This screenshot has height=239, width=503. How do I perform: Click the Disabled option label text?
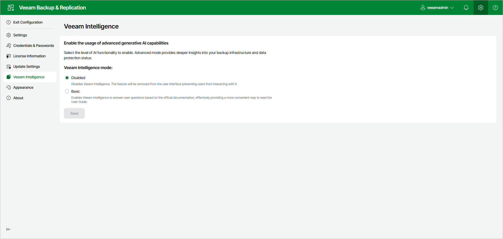(78, 78)
